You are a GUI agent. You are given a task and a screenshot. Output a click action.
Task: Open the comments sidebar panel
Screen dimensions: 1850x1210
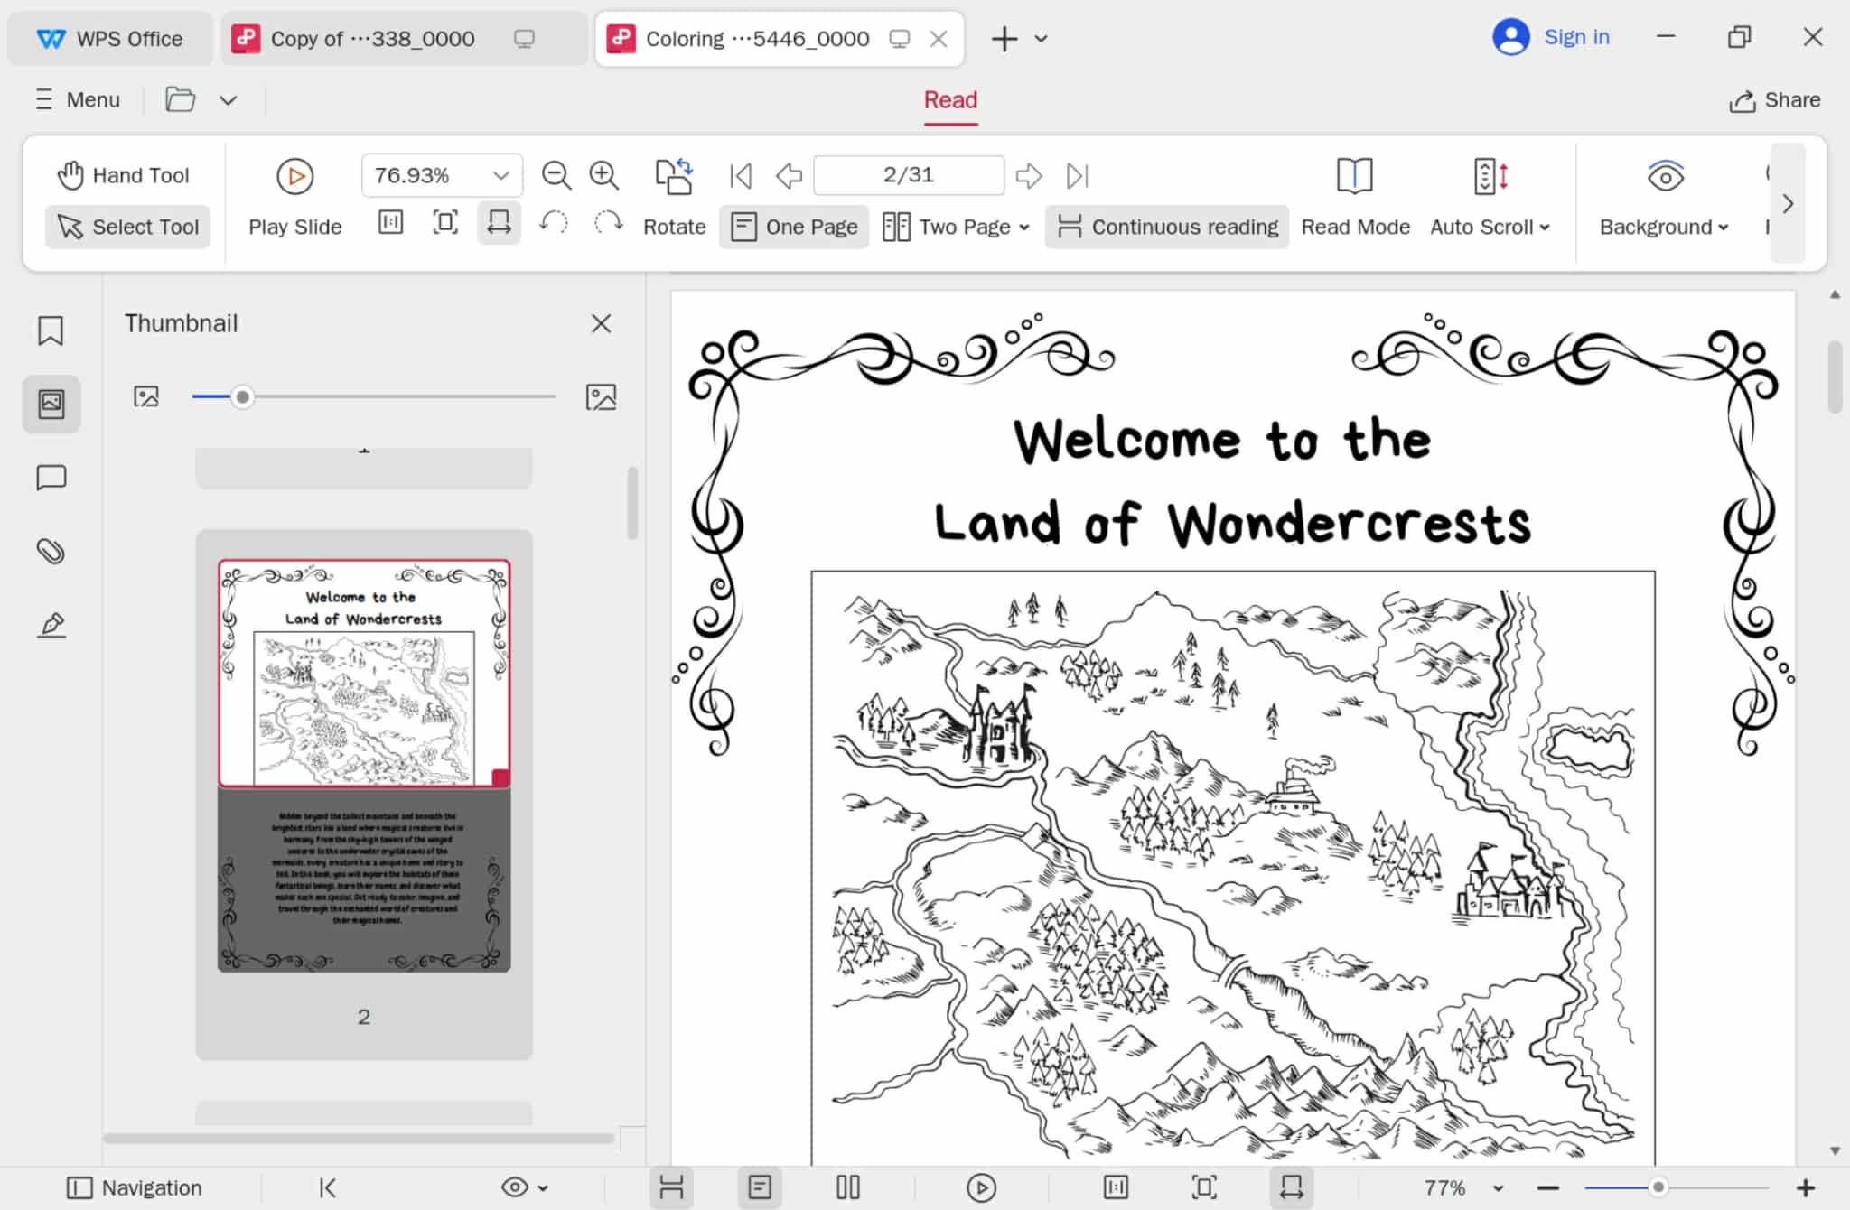(x=51, y=478)
